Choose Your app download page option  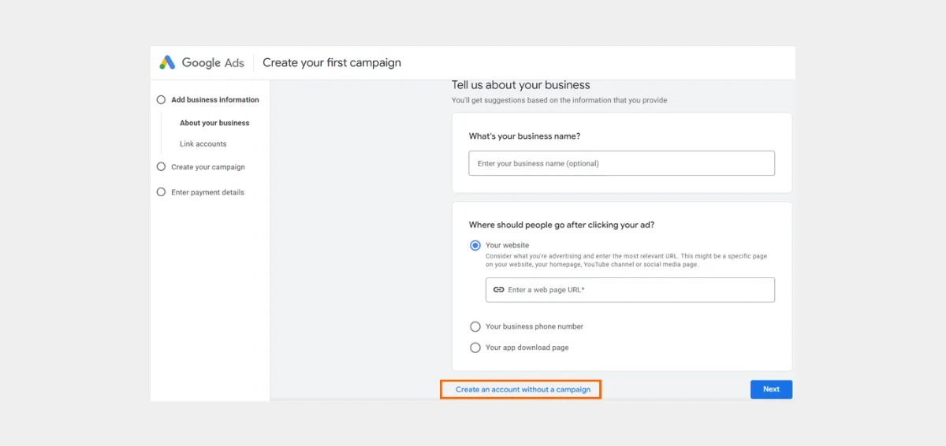point(475,348)
